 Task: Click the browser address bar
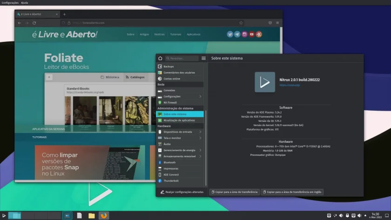tap(152, 23)
